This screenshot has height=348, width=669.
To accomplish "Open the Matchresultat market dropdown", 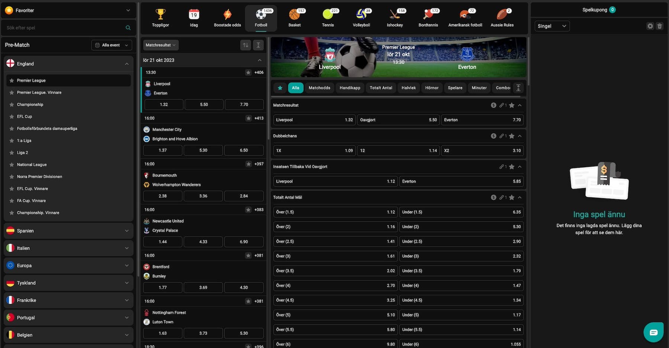I will [161, 45].
